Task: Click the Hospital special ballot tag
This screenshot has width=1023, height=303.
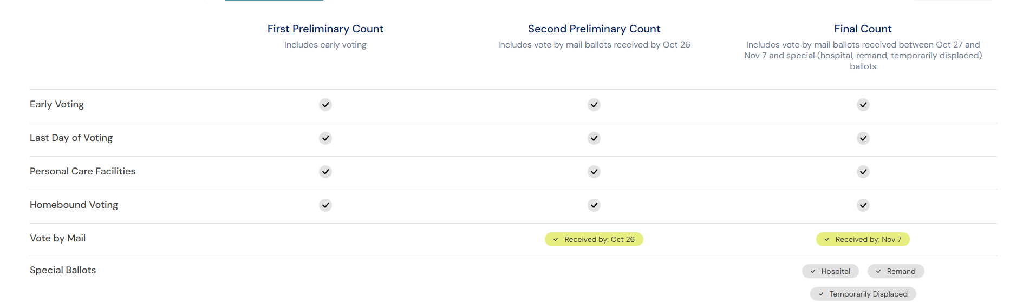Action: click(830, 271)
